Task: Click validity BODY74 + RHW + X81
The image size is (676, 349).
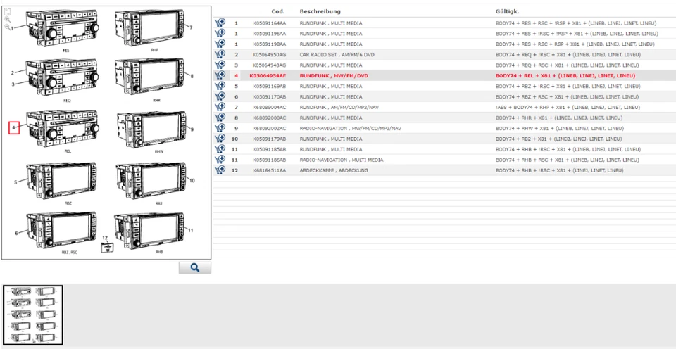Action: [x=558, y=128]
